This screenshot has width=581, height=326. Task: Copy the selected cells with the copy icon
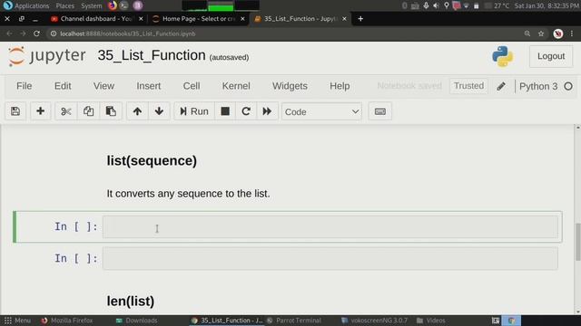pyautogui.click(x=88, y=111)
